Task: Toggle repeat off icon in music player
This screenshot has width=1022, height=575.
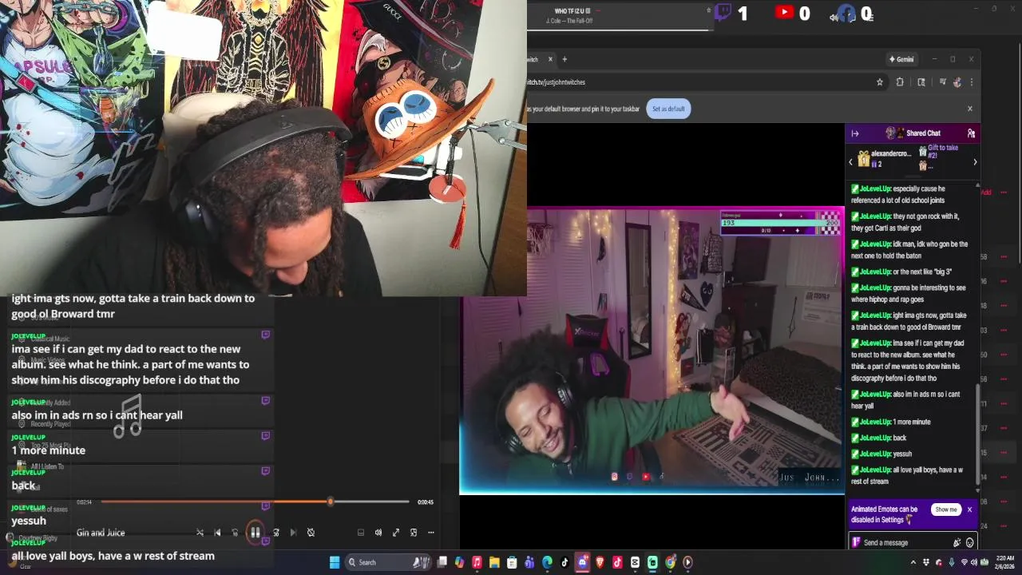Action: click(311, 533)
